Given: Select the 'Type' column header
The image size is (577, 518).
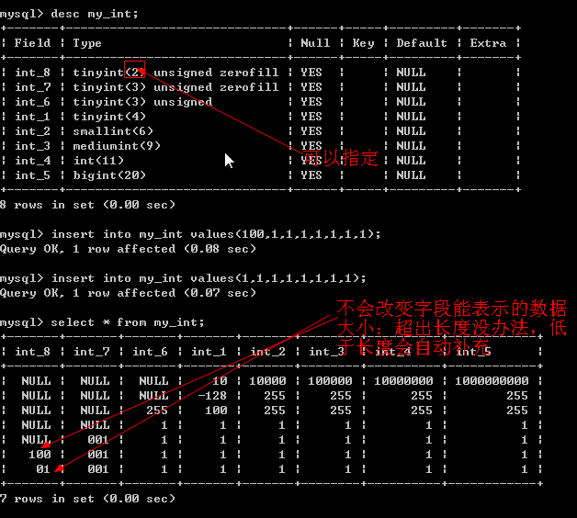Looking at the screenshot, I should (x=87, y=43).
